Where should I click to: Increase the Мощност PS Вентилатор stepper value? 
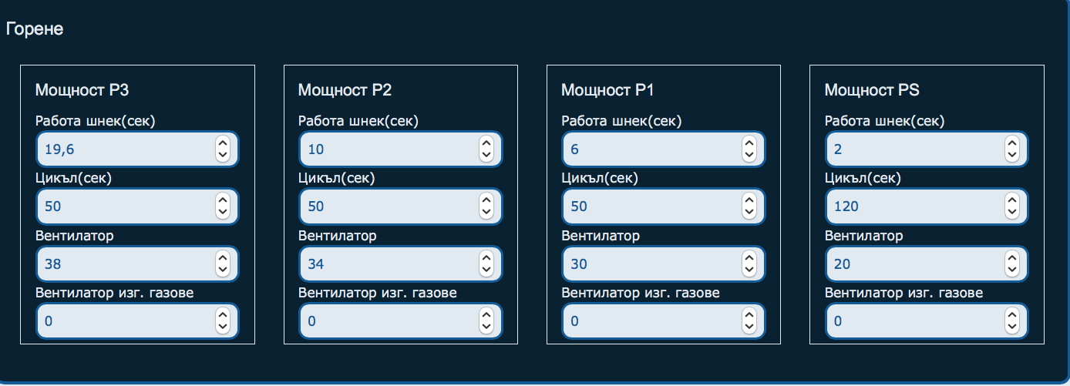1012,257
